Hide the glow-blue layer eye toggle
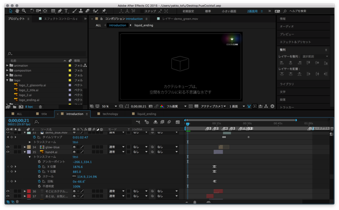339x210 pixels. pos(8,147)
